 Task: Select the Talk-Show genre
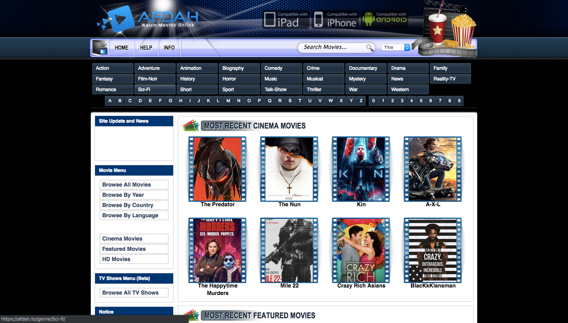tap(282, 90)
